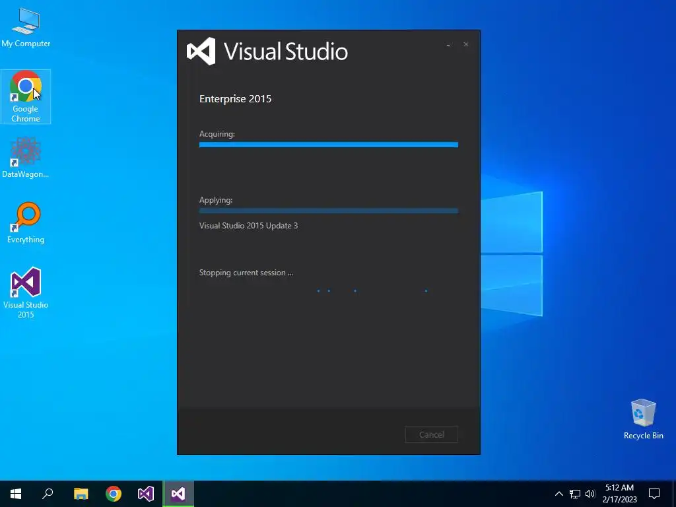676x507 pixels.
Task: Select the Google Chrome desktop shortcut
Action: (x=26, y=96)
